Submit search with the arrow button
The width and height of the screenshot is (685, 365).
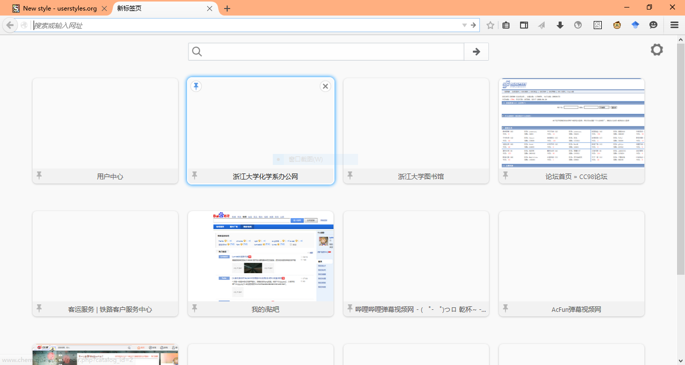[476, 52]
